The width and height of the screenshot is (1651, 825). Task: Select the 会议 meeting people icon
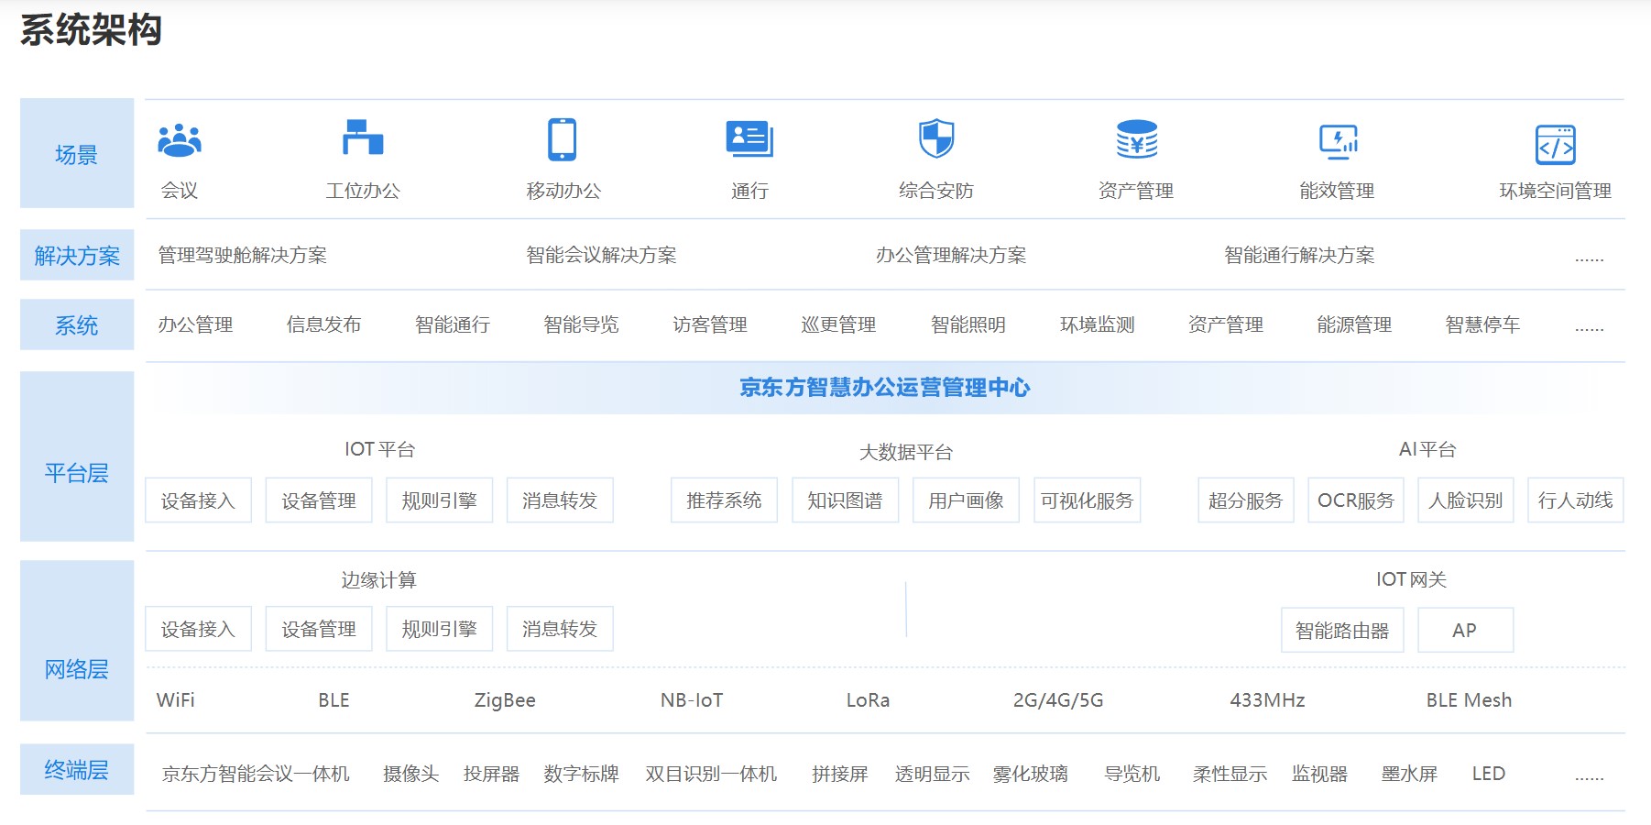click(180, 139)
